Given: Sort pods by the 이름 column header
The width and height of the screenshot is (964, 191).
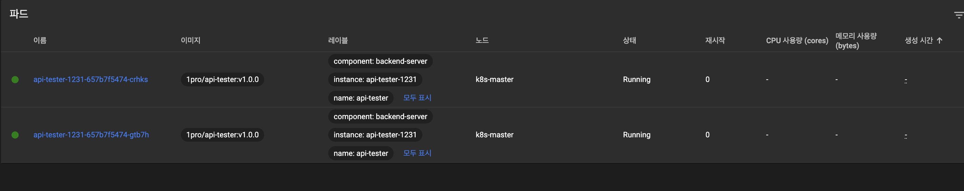Looking at the screenshot, I should click(x=40, y=40).
